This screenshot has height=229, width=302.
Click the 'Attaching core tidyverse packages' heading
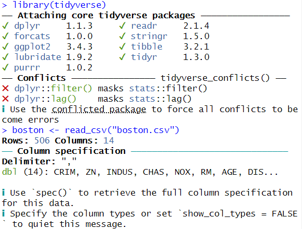(x=106, y=16)
